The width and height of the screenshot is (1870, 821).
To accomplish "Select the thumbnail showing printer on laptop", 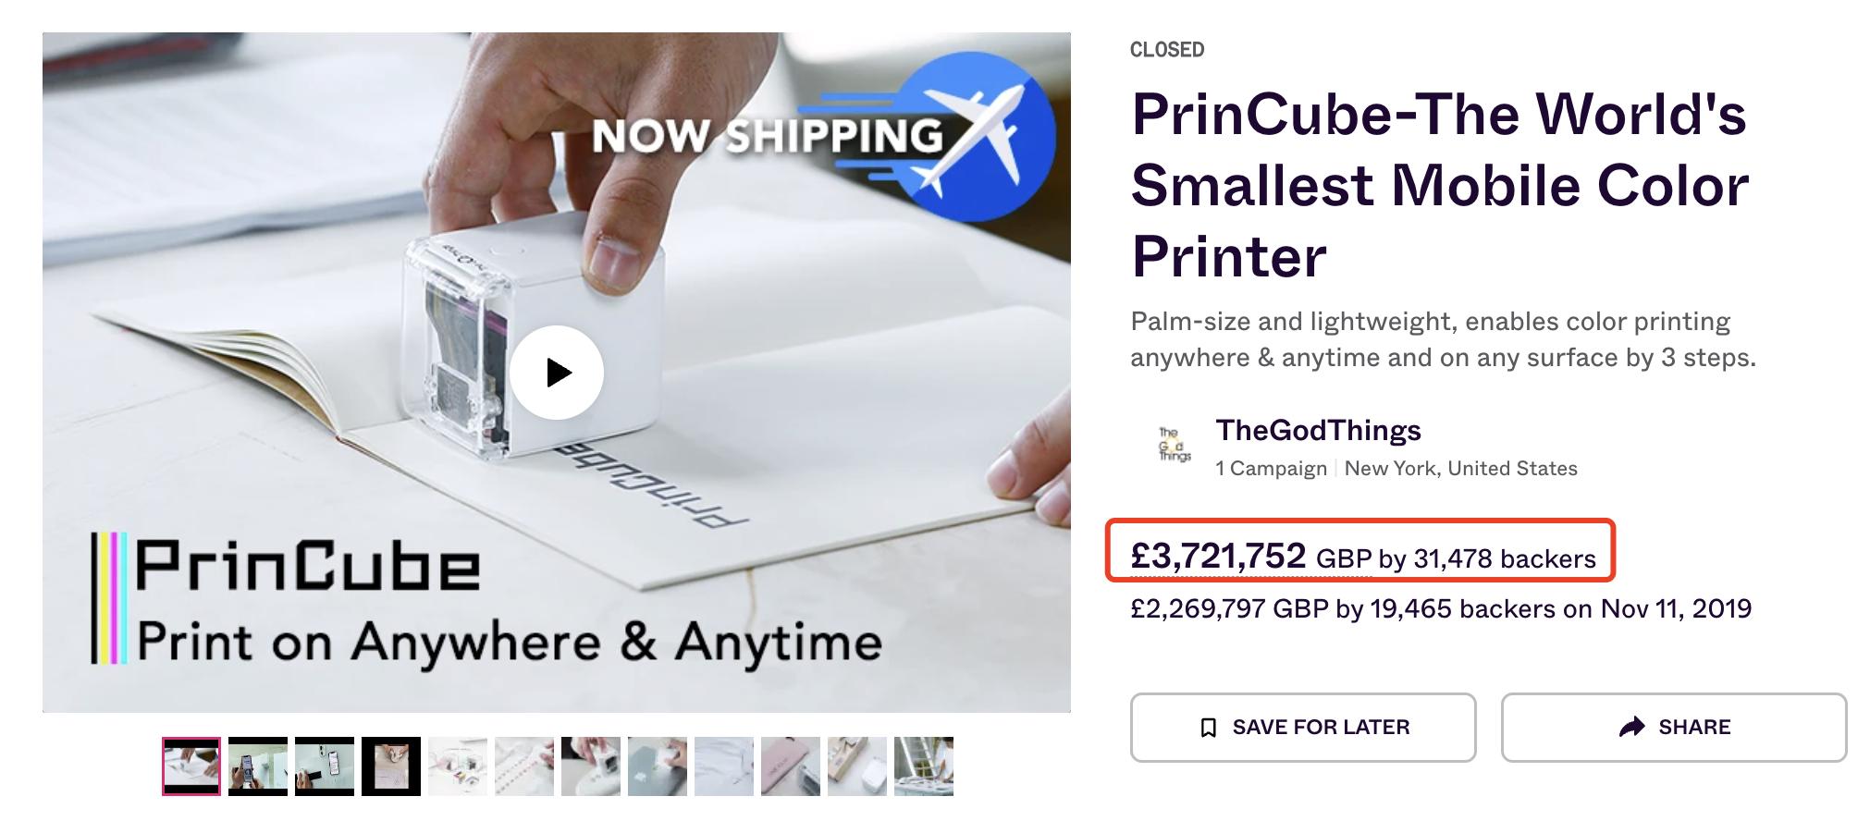I will [x=658, y=766].
